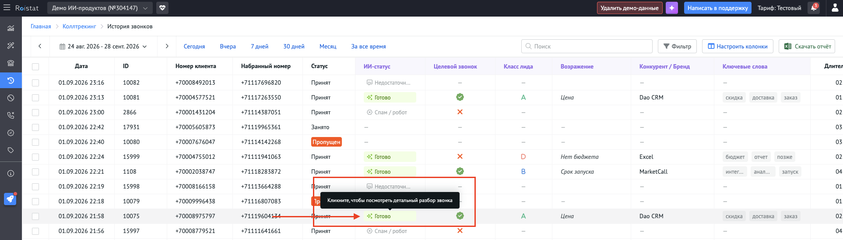Image resolution: width=843 pixels, height=240 pixels.
Task: Select the 7 дней period tab
Action: point(260,47)
